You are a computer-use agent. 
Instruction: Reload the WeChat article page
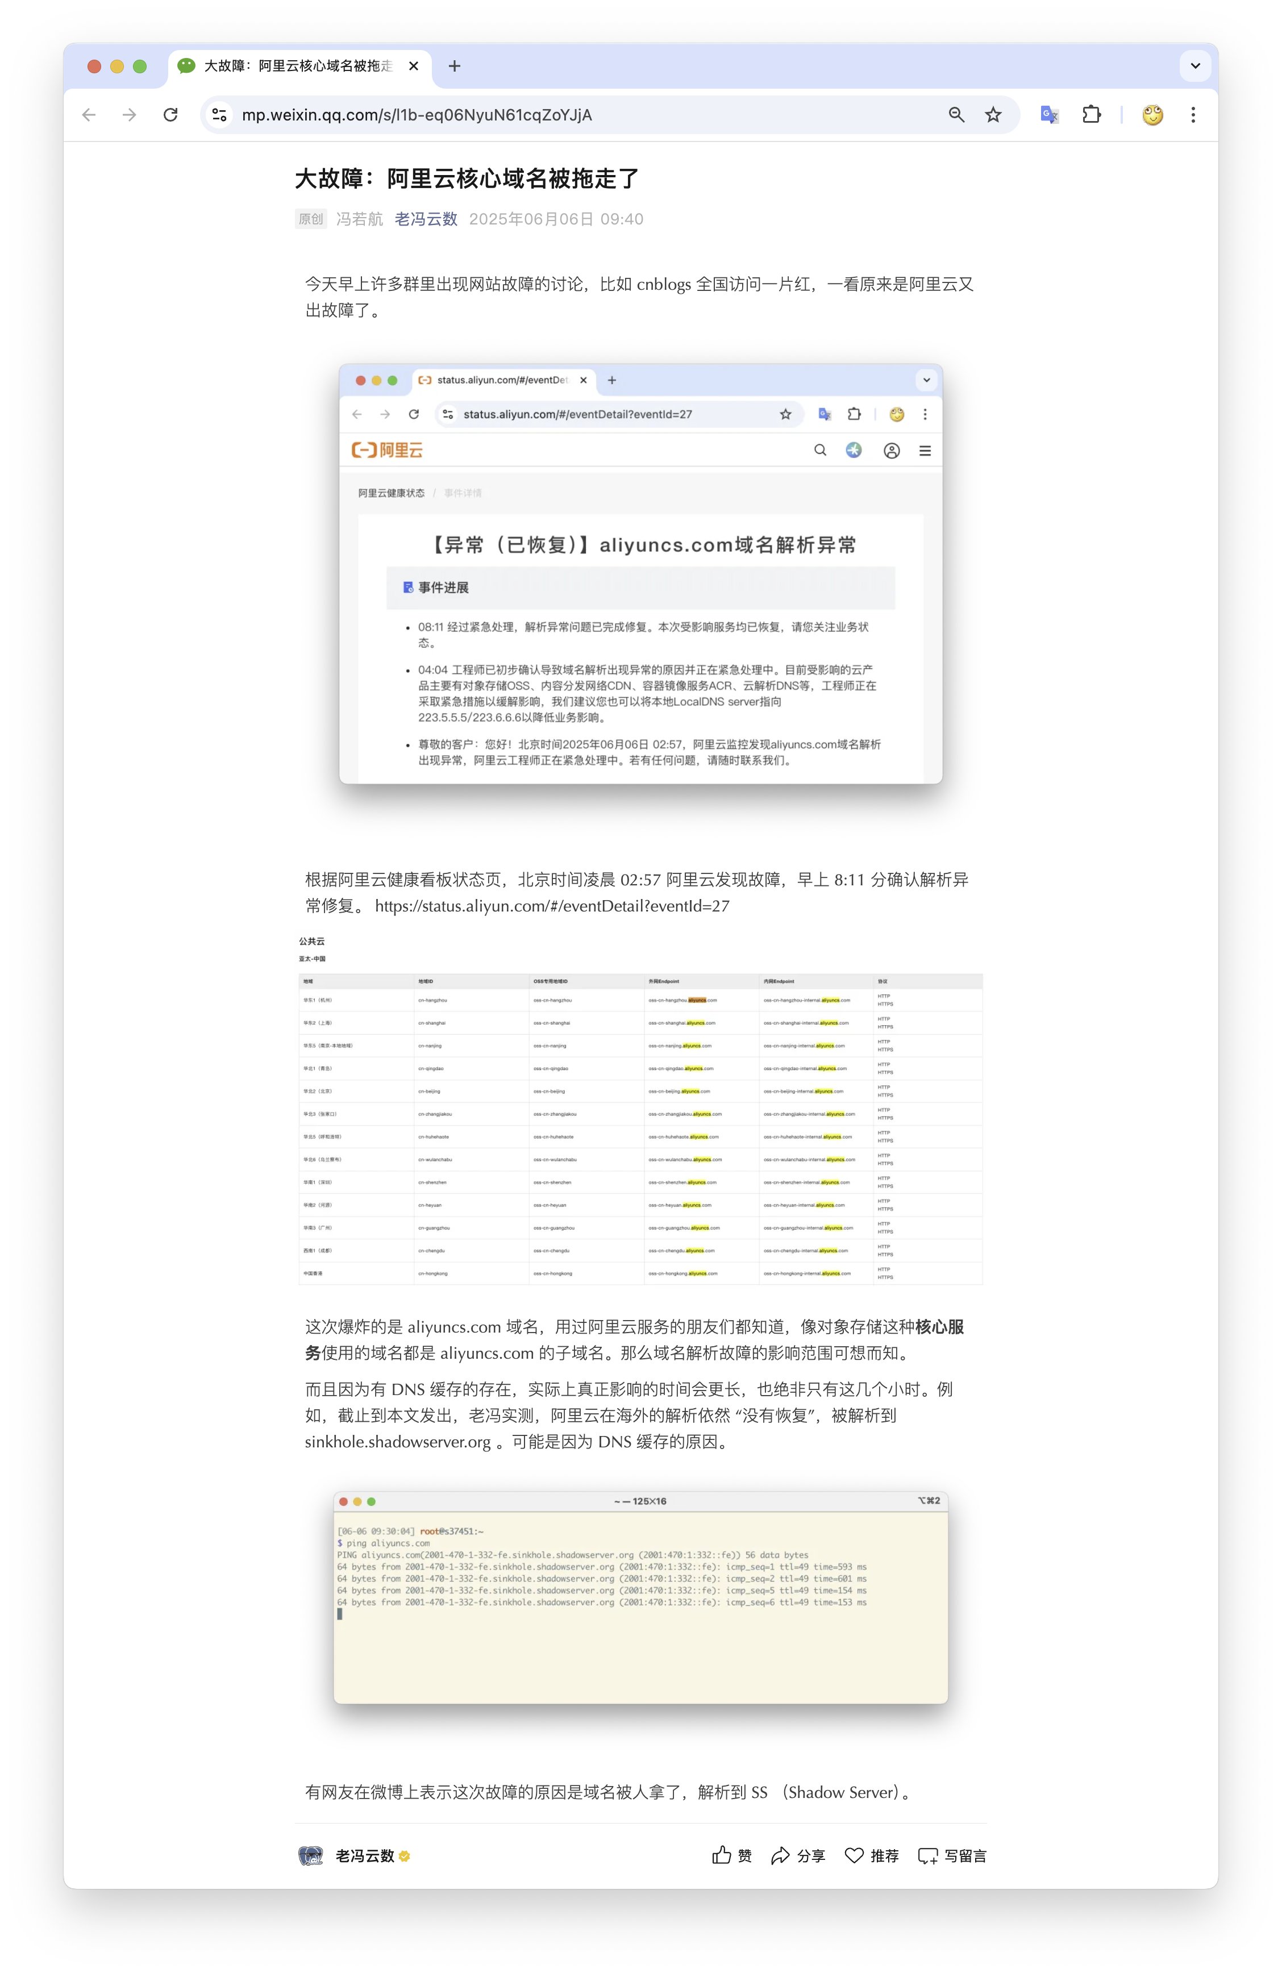pyautogui.click(x=171, y=115)
